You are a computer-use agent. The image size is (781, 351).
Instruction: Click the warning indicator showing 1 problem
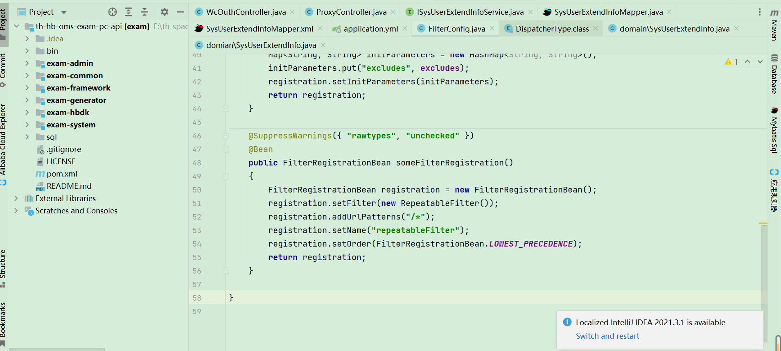[731, 61]
